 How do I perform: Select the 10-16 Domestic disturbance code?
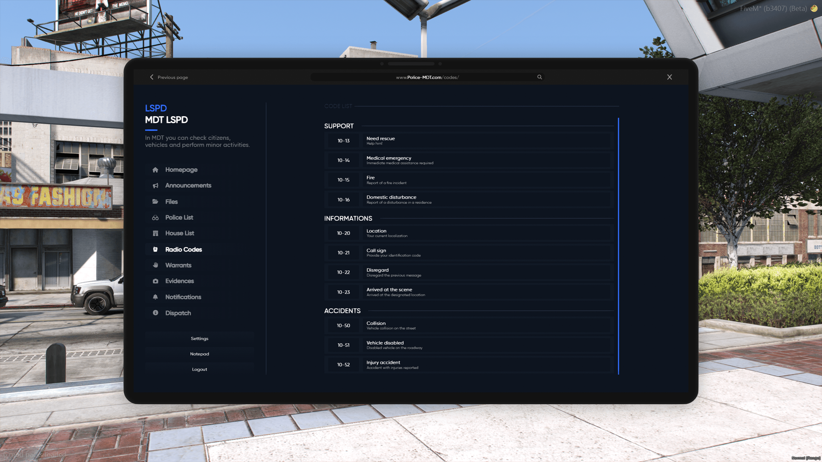(469, 200)
